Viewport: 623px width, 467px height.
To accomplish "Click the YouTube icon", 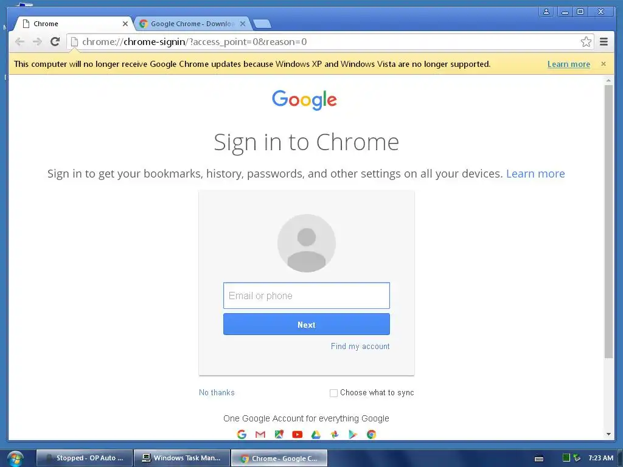I will 297,434.
